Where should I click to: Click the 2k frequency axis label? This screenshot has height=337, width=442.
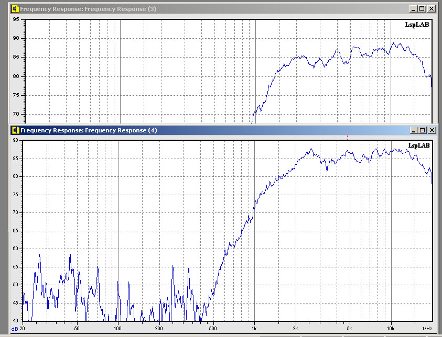[x=295, y=329]
